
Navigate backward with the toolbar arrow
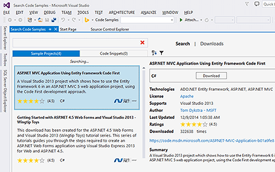10,20
